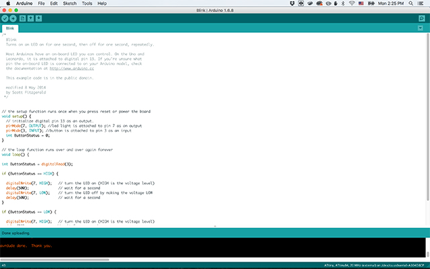Viewport: 430px width, 269px height.
Task: Open Notification Center icon
Action: [x=421, y=3]
